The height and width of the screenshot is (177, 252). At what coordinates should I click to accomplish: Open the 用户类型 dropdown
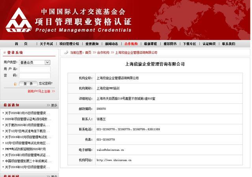(x=35, y=63)
